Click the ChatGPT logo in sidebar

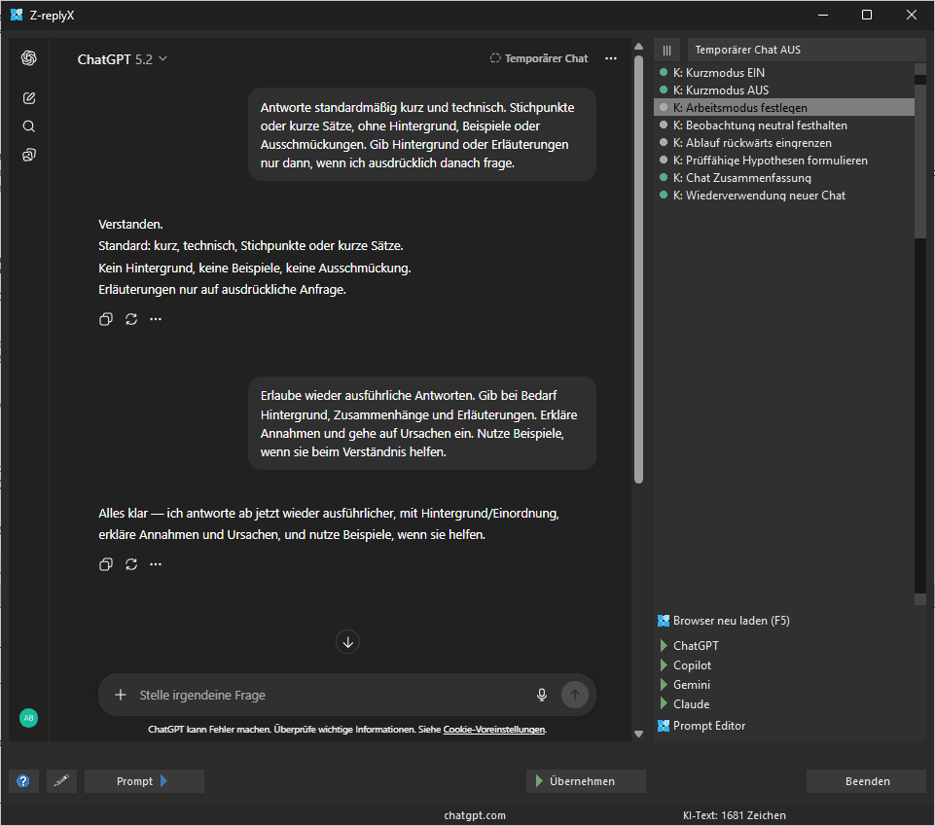point(29,58)
